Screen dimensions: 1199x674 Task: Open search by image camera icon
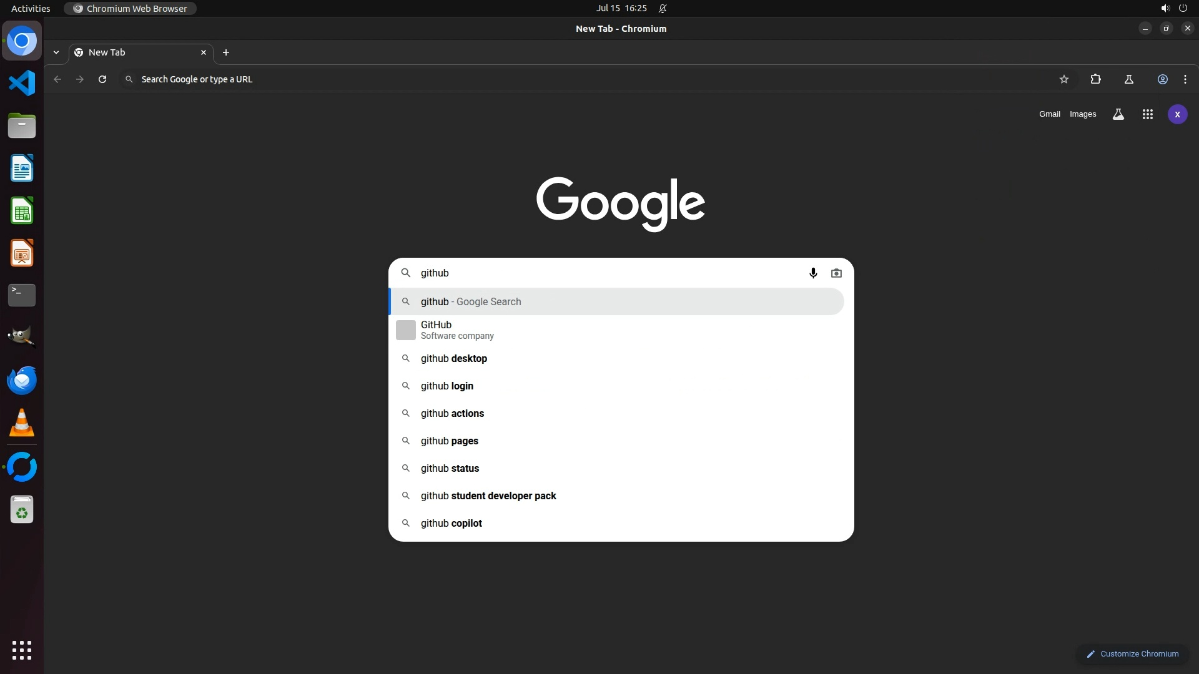pos(836,273)
